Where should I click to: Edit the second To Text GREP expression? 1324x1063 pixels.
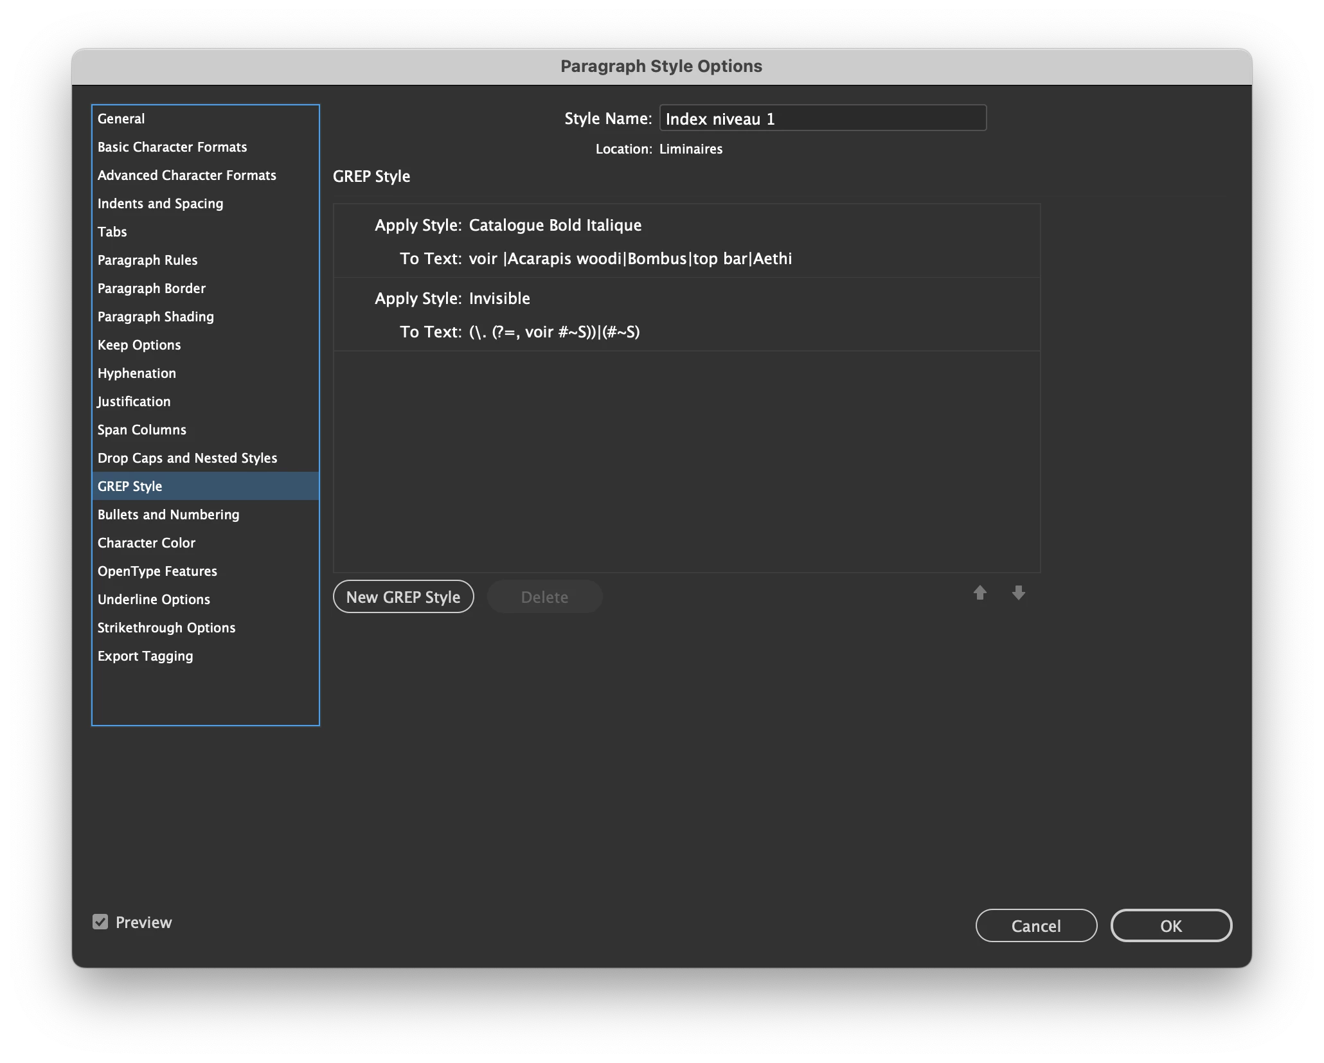point(554,332)
